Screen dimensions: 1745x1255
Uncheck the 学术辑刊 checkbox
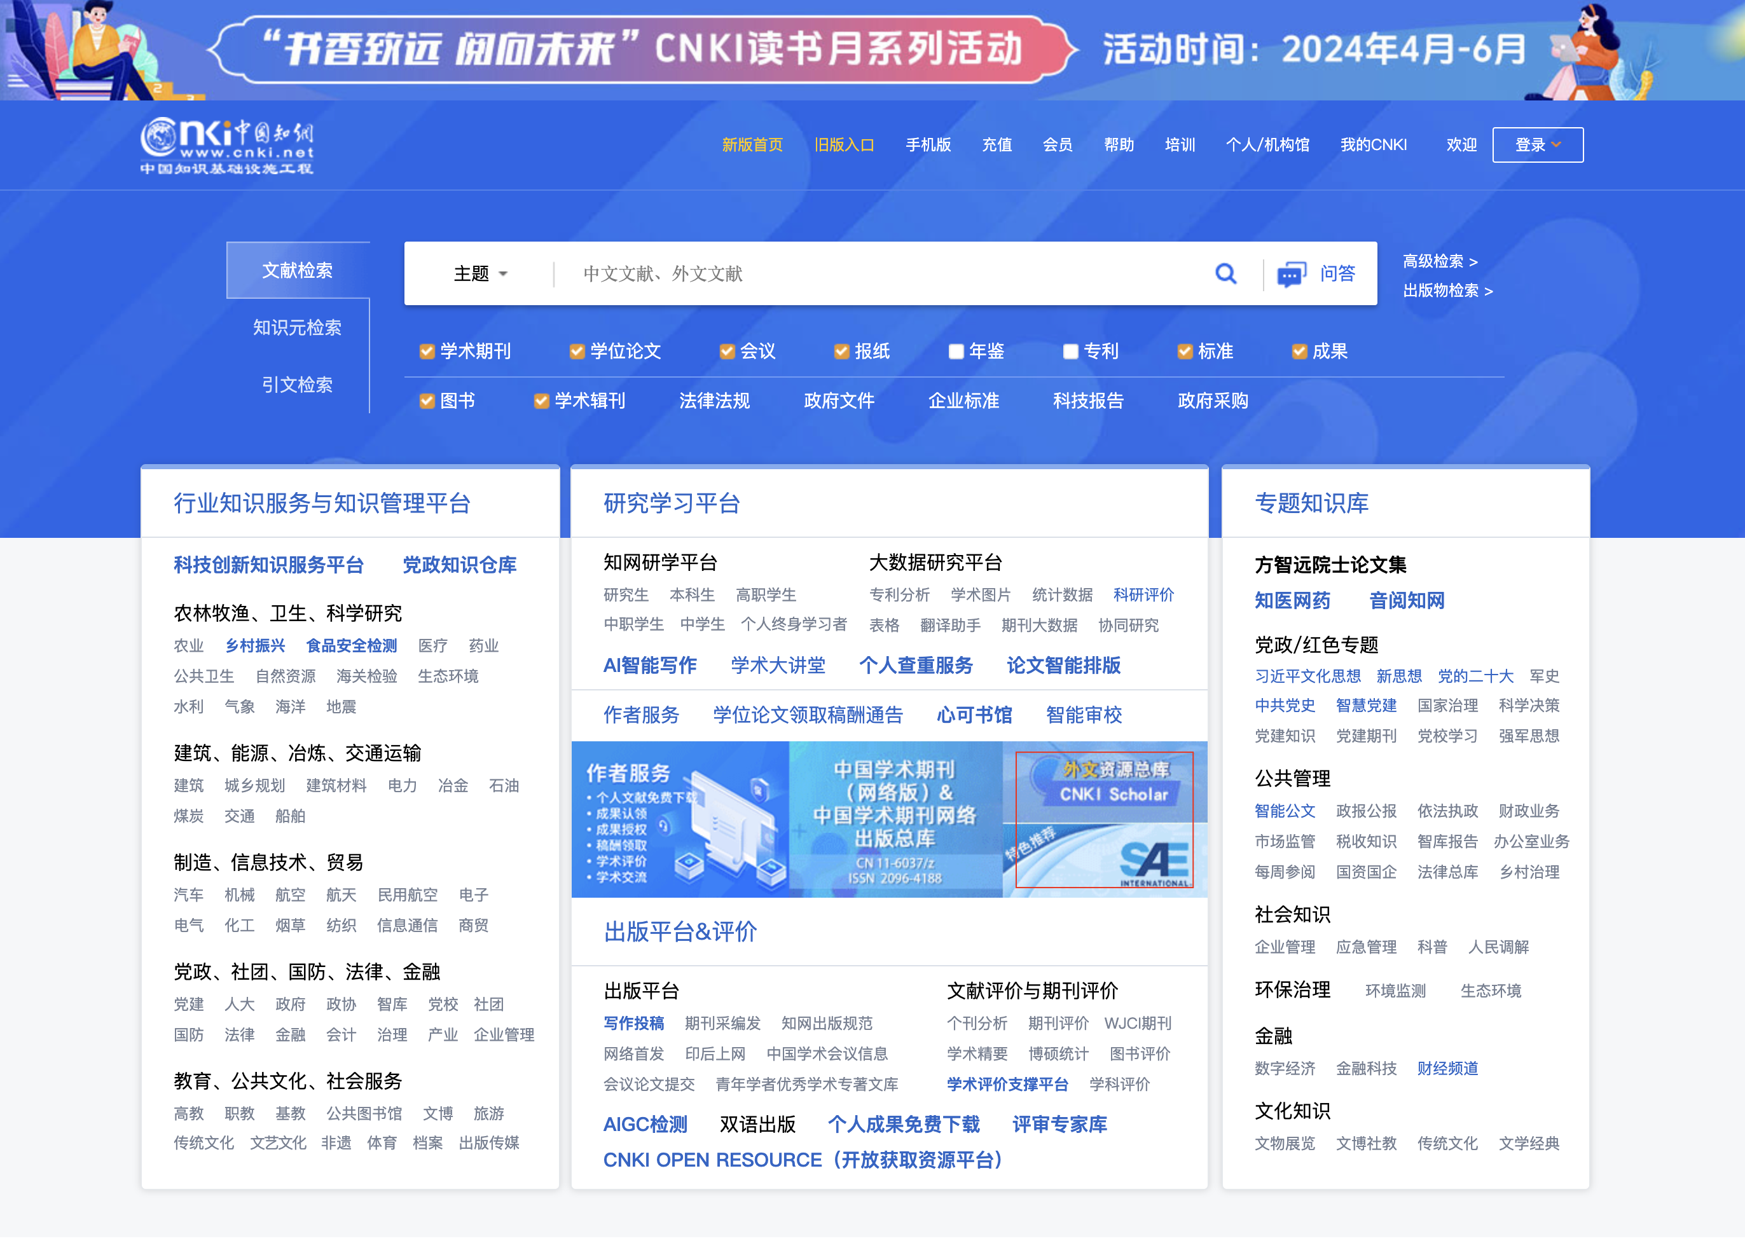[542, 401]
